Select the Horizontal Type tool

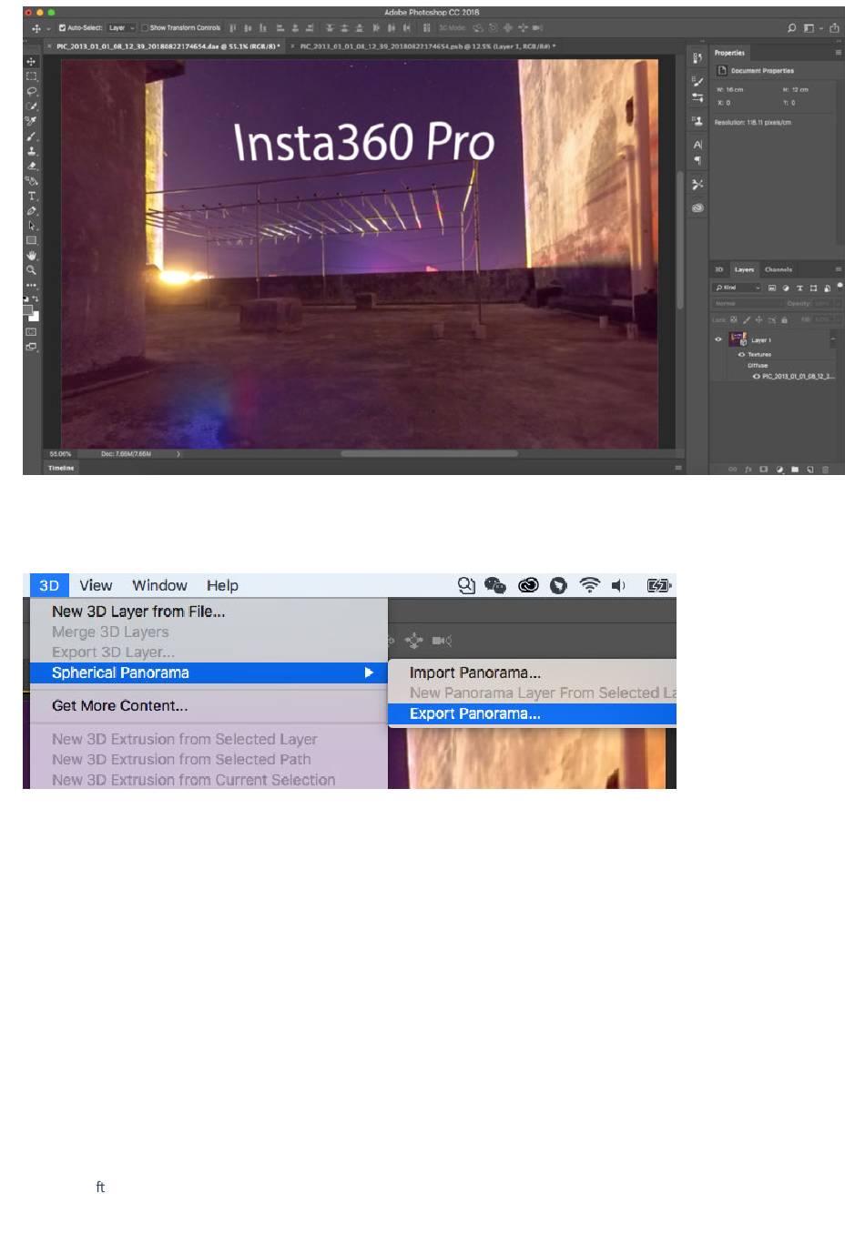32,196
